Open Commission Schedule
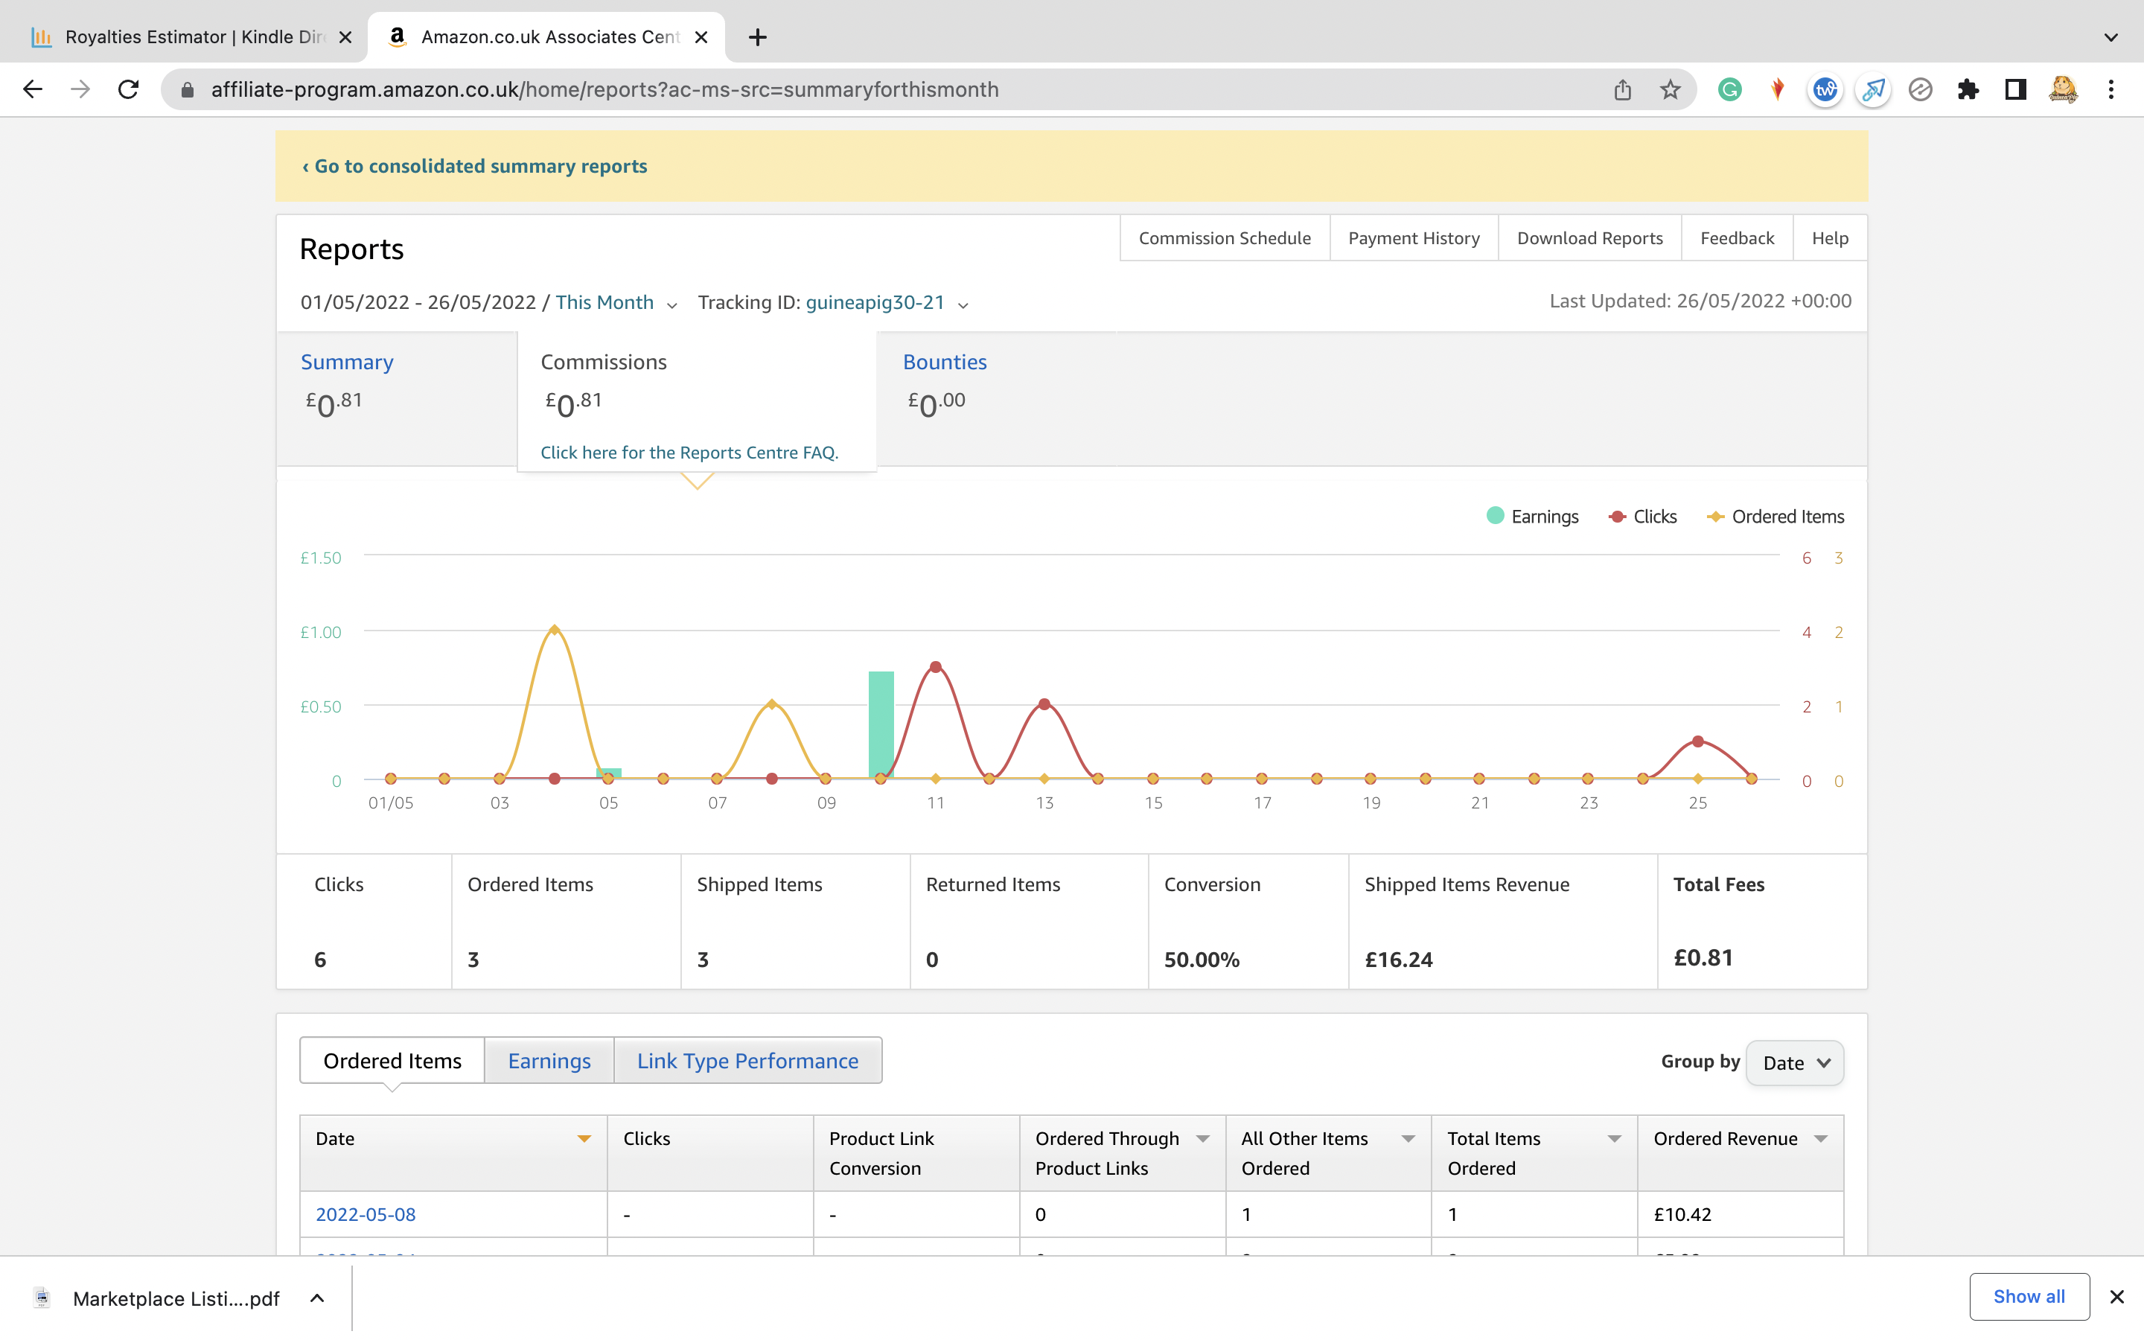The image size is (2144, 1340). click(x=1225, y=237)
